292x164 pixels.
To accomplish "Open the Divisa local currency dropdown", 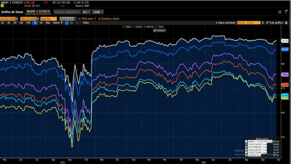I will pyautogui.click(x=68, y=19).
